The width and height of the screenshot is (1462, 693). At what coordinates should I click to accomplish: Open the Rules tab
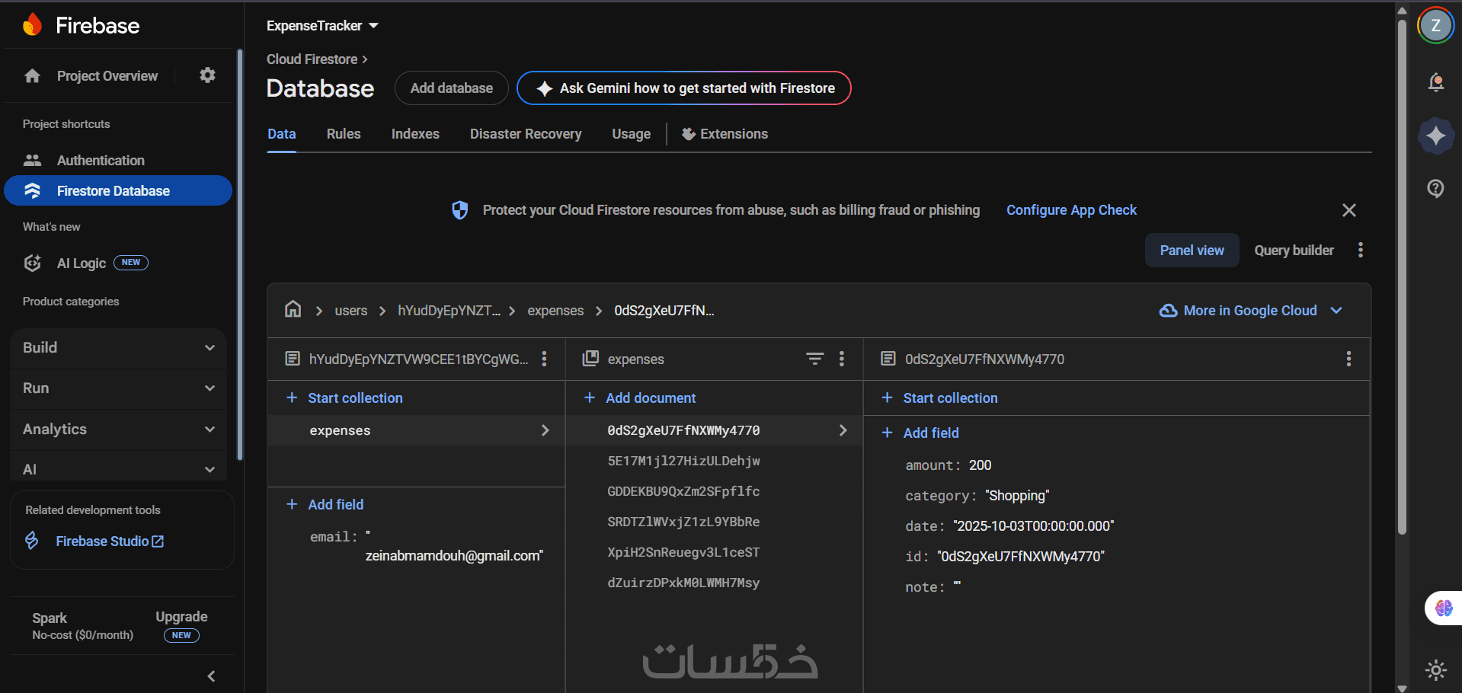point(344,134)
